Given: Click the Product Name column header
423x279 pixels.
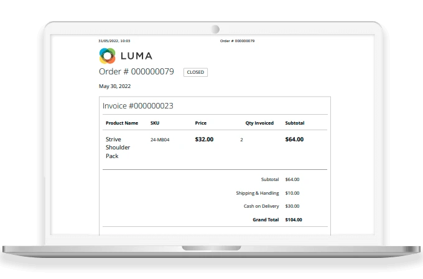Looking at the screenshot, I should (x=122, y=123).
